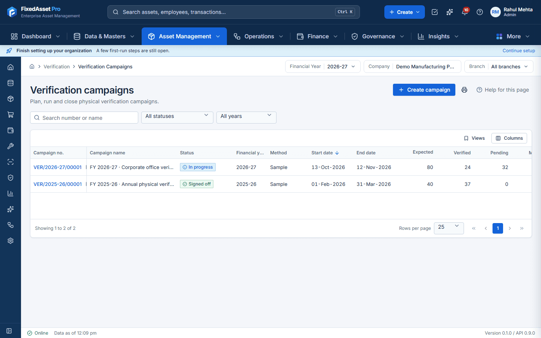Open the Branch All branches selector
The image size is (541, 338).
pos(499,66)
